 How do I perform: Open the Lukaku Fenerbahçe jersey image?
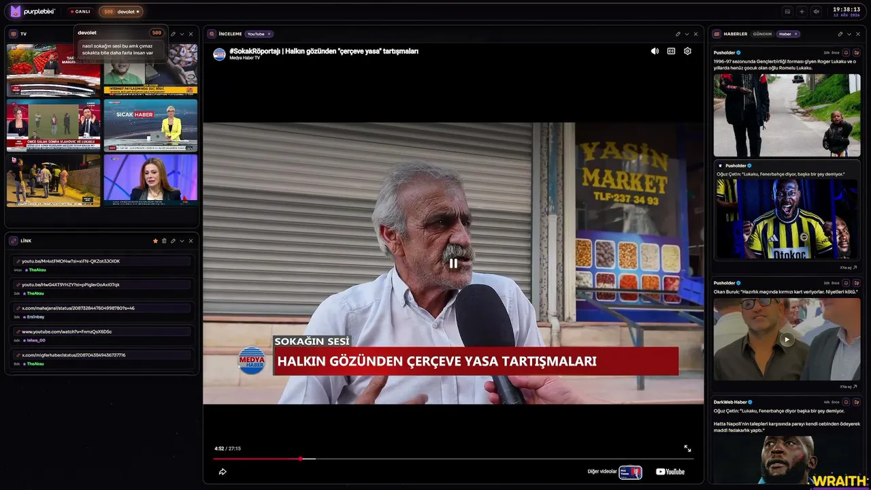[787, 219]
